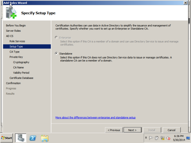Click the Next button

(133, 130)
